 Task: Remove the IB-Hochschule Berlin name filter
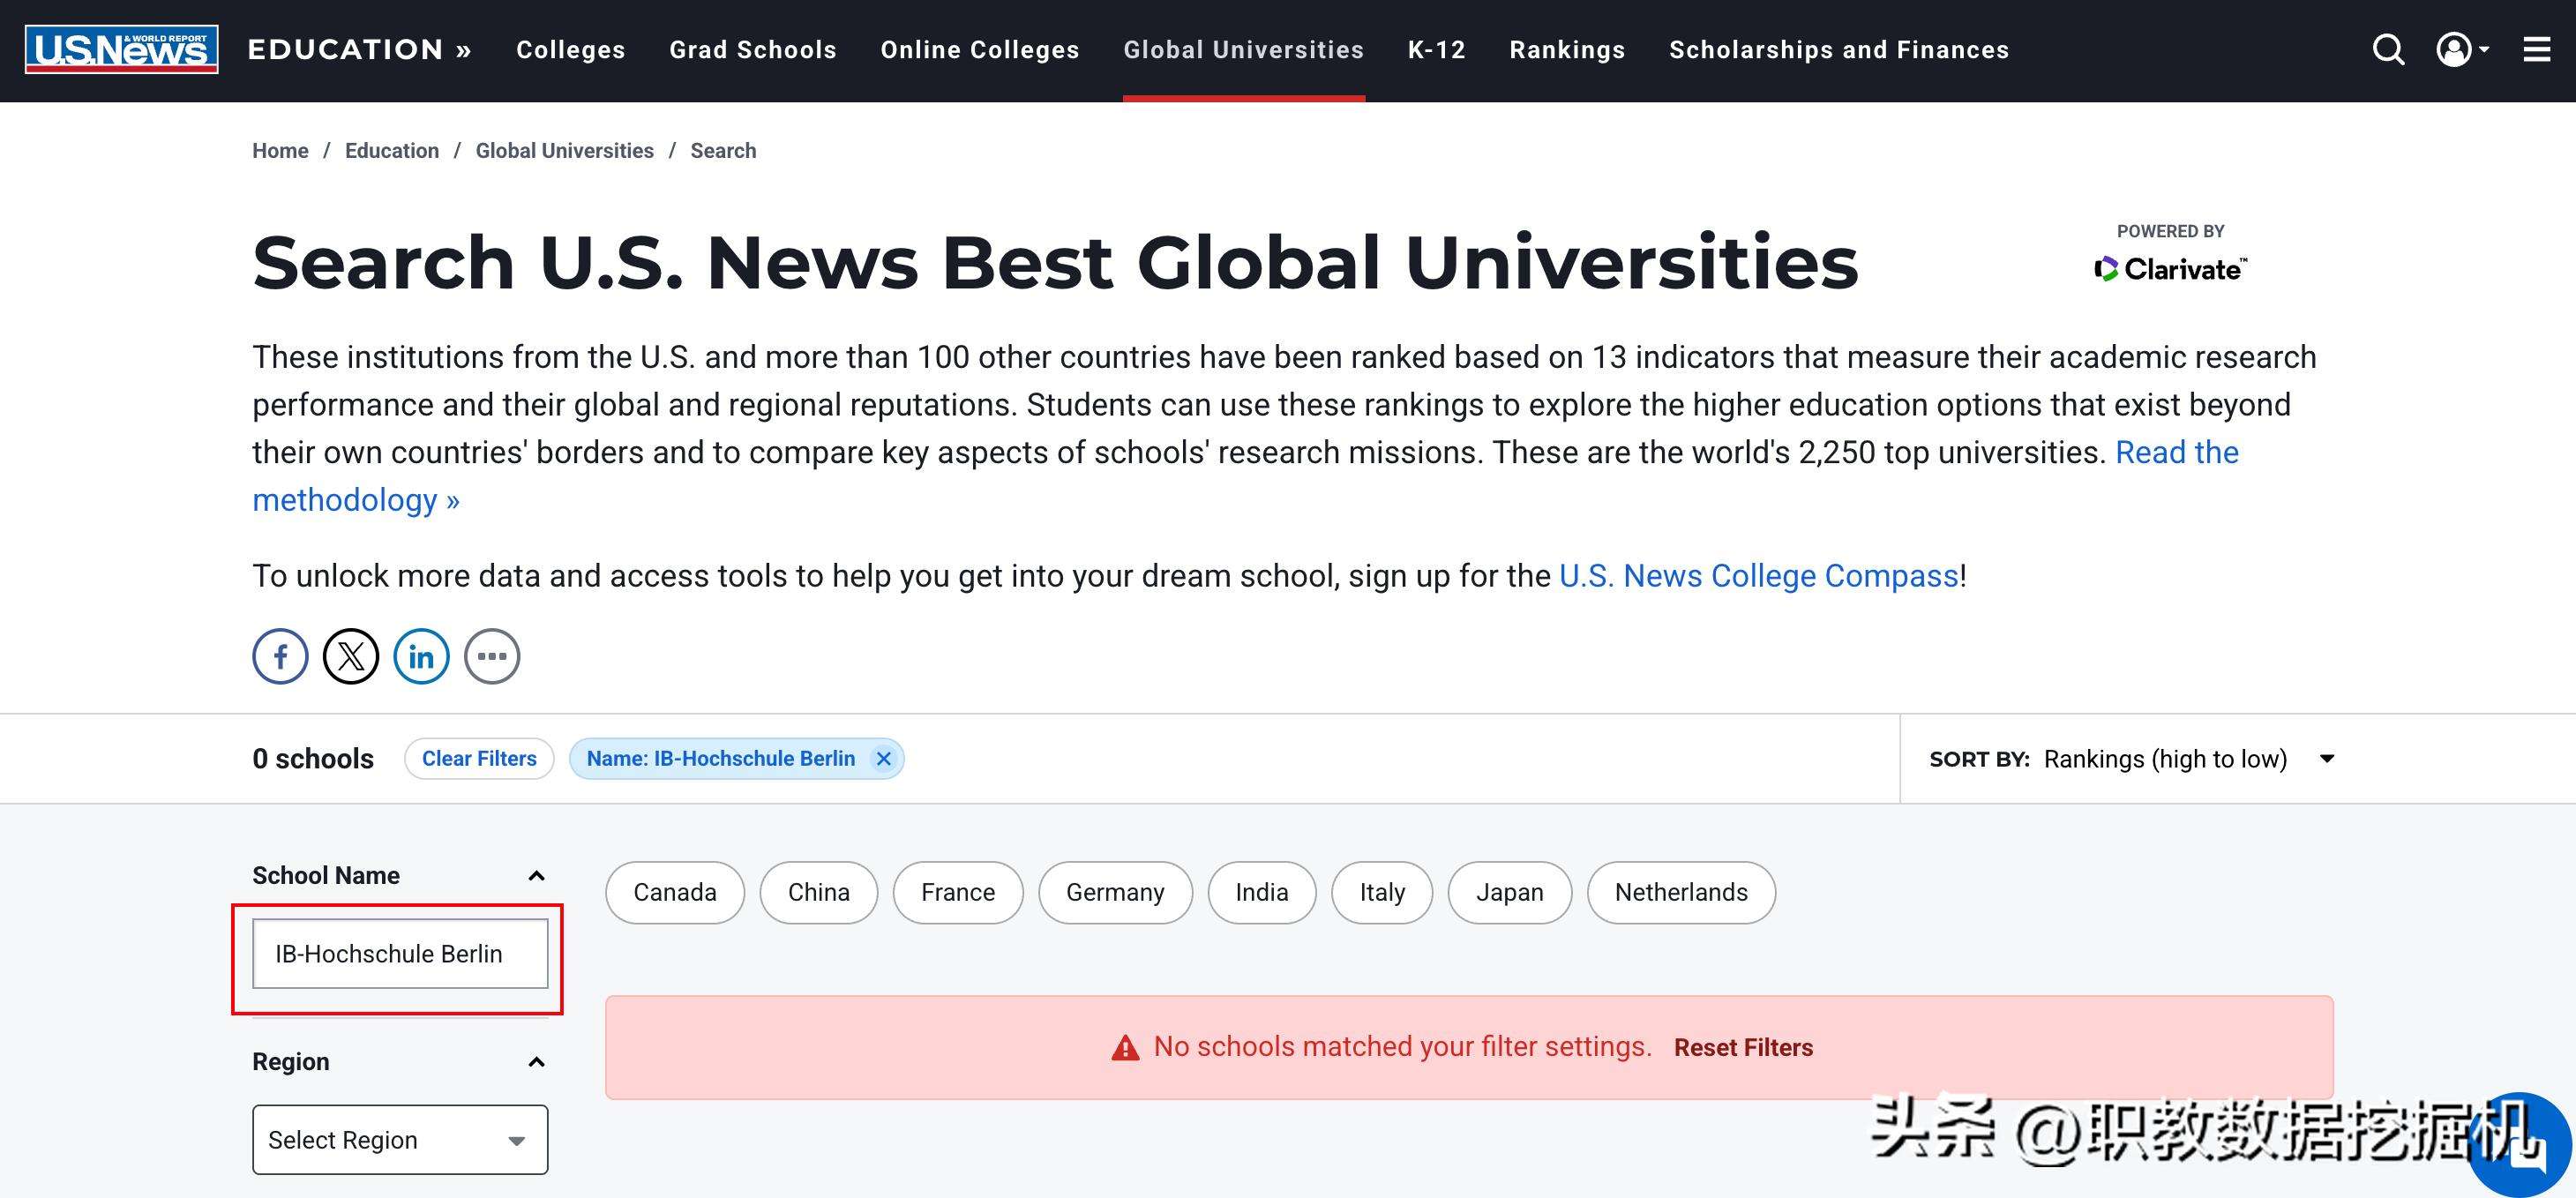pos(883,759)
